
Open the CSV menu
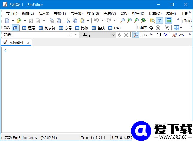pos(124,13)
